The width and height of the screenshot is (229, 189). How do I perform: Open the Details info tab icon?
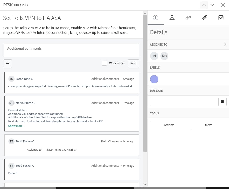click(155, 18)
